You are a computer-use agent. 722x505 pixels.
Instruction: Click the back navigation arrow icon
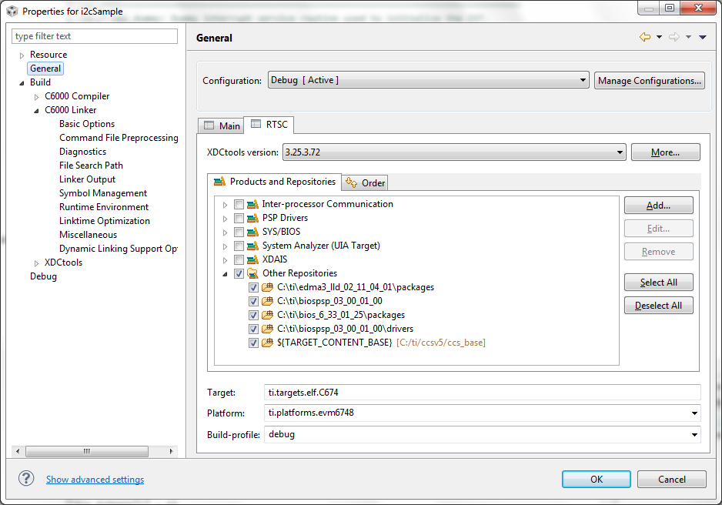[x=645, y=37]
